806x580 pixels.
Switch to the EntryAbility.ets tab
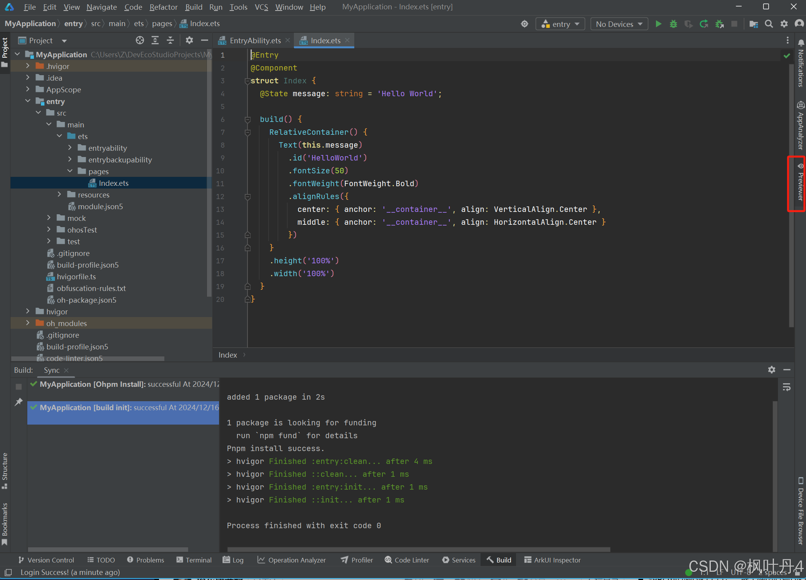click(255, 41)
